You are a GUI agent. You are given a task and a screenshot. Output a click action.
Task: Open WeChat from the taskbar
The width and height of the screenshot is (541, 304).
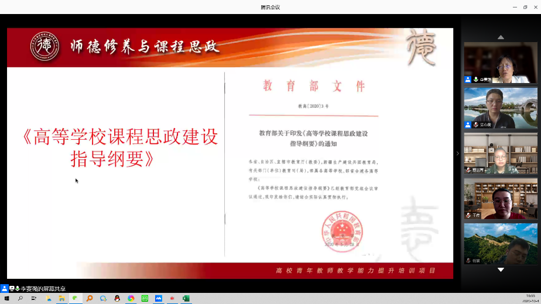point(75,298)
